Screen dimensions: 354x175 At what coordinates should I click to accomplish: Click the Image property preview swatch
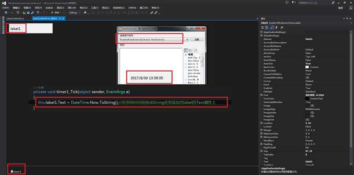pos(307,106)
